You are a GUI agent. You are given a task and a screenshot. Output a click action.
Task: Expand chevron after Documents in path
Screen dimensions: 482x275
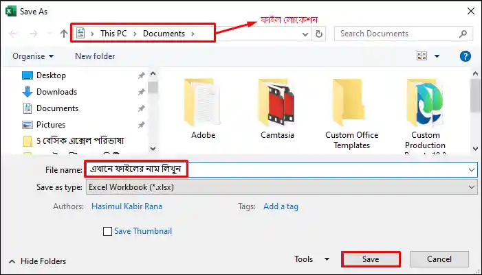tap(193, 34)
